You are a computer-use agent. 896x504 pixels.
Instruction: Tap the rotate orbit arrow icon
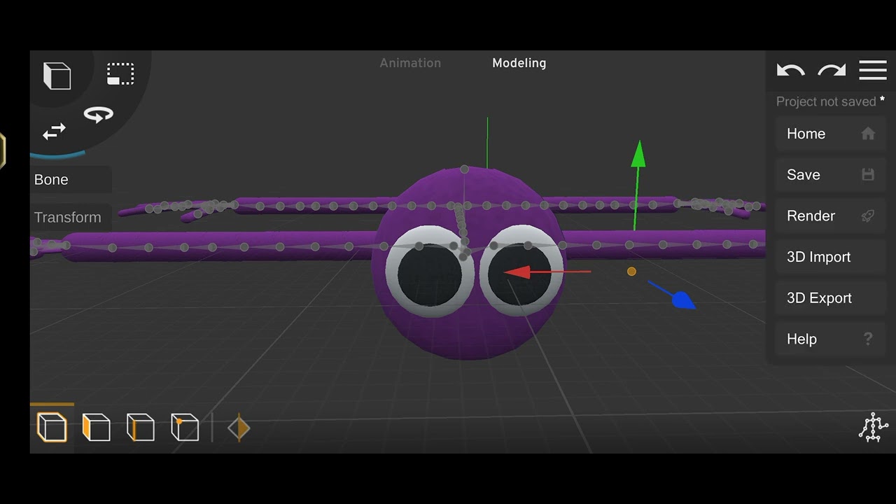tap(98, 115)
